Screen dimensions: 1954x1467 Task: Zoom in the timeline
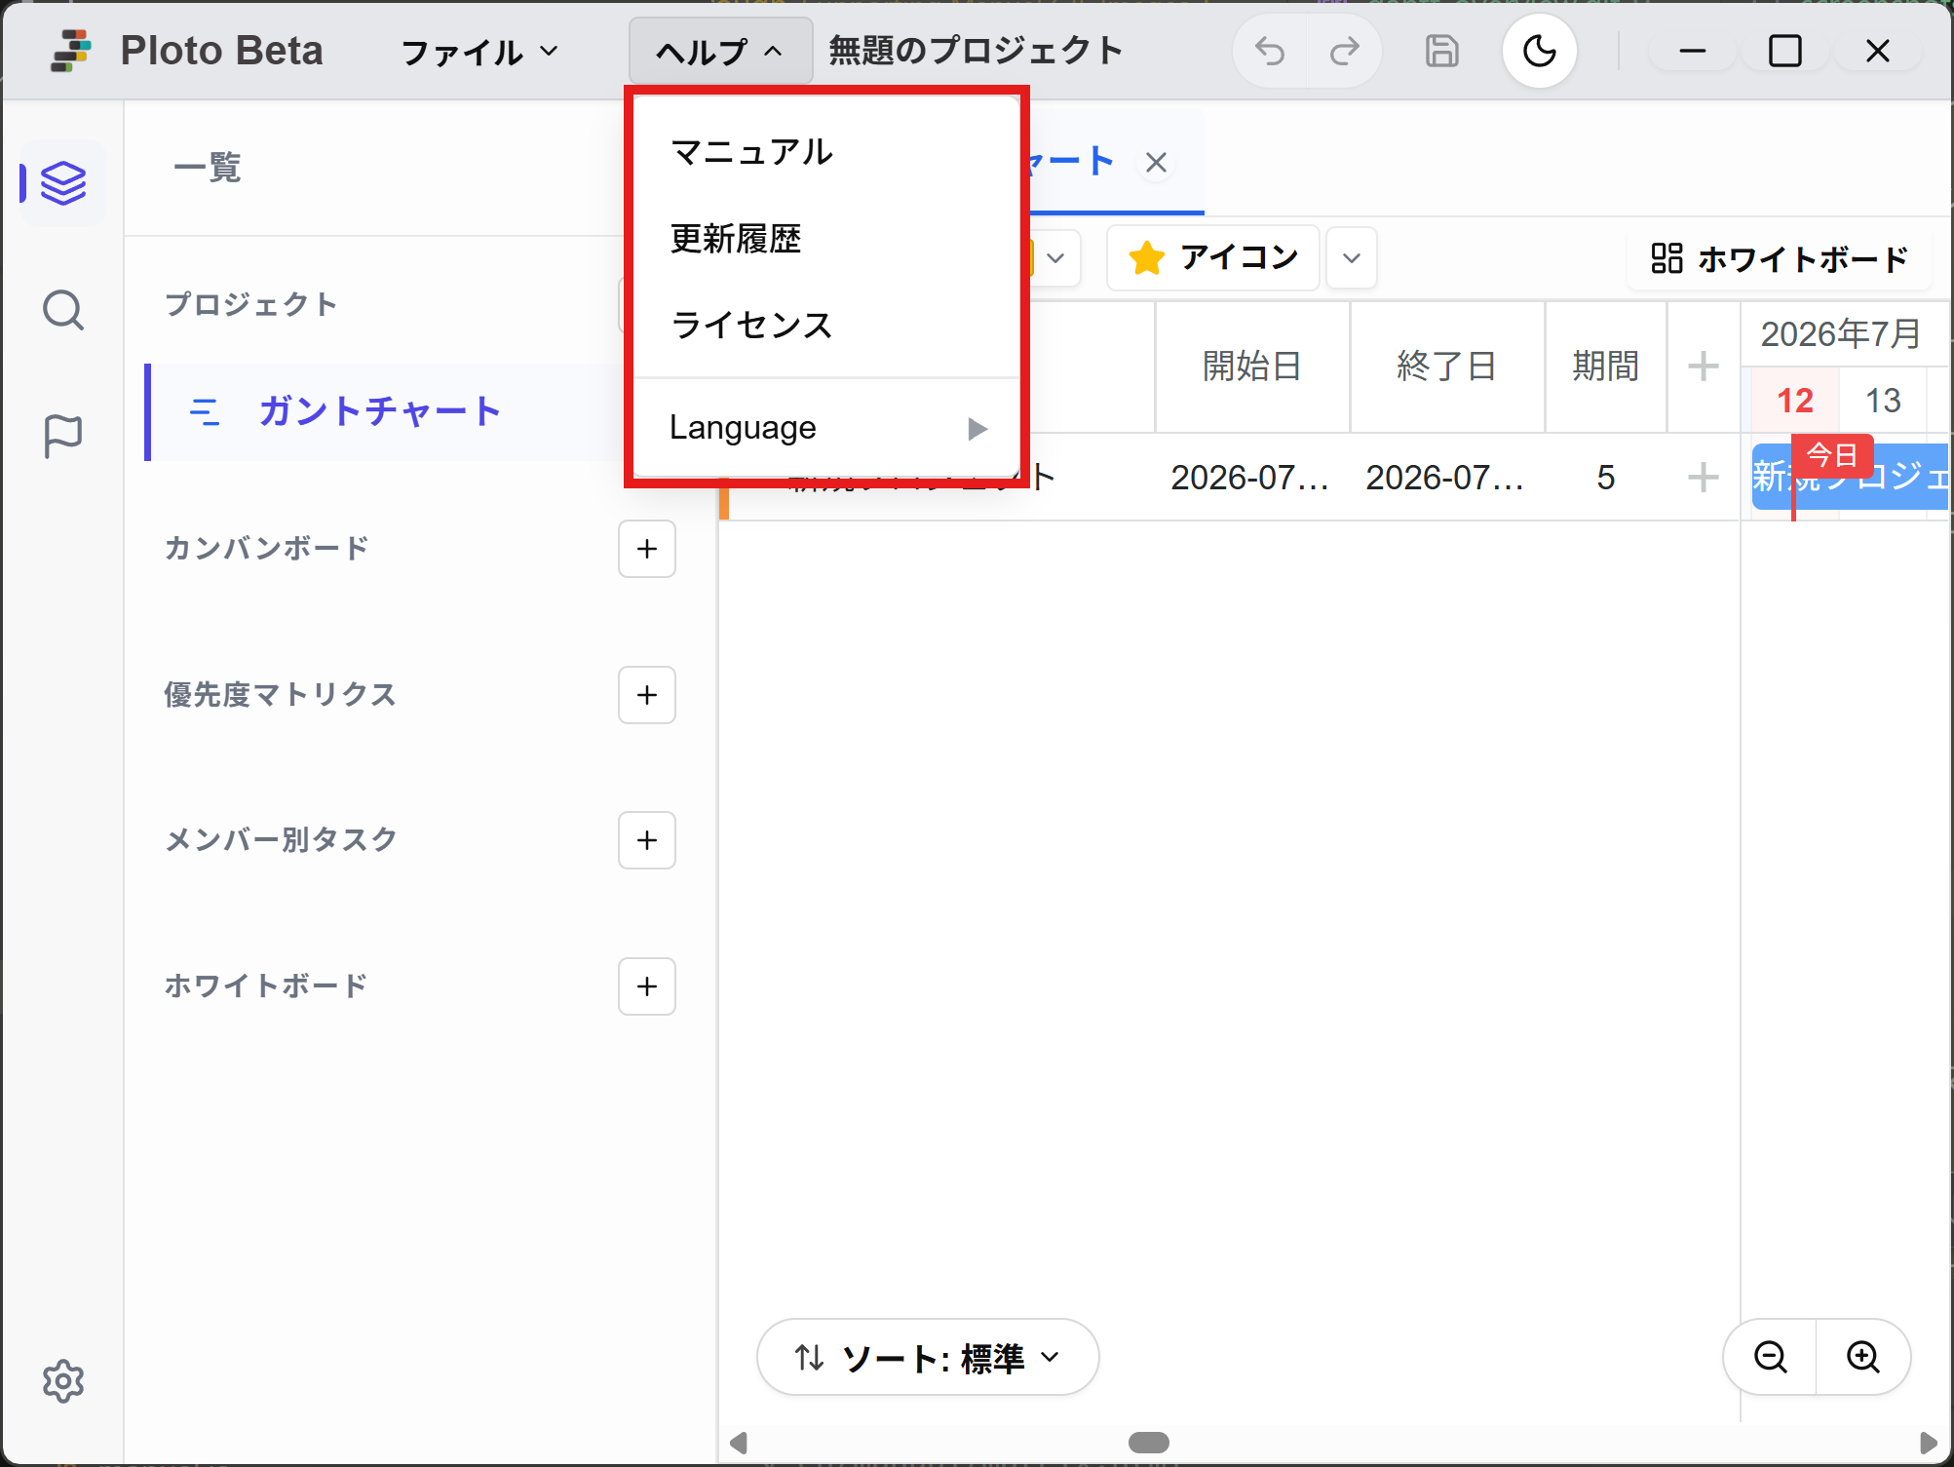pos(1863,1357)
